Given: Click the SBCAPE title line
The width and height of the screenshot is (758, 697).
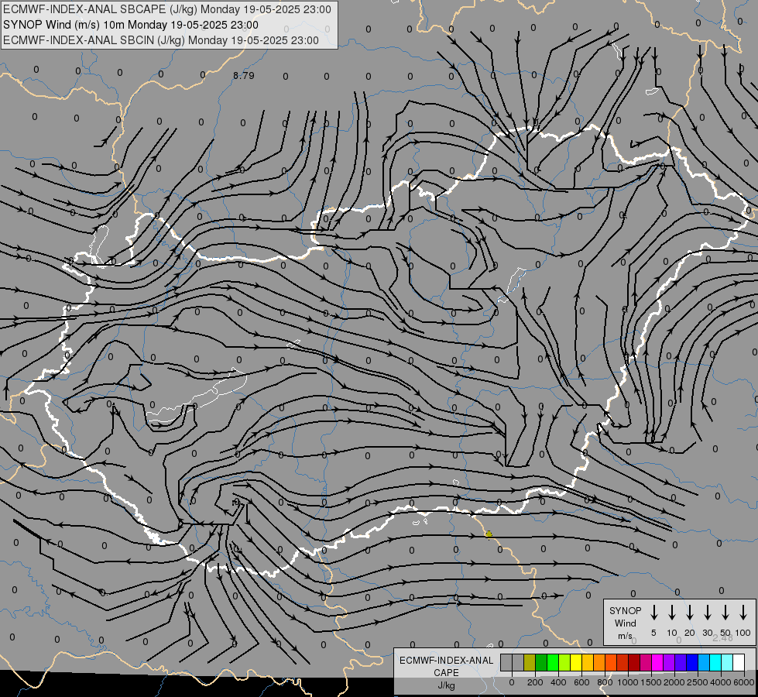Looking at the screenshot, I should (x=167, y=9).
